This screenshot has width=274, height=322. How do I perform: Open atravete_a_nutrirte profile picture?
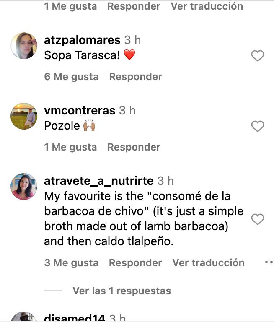[24, 187]
